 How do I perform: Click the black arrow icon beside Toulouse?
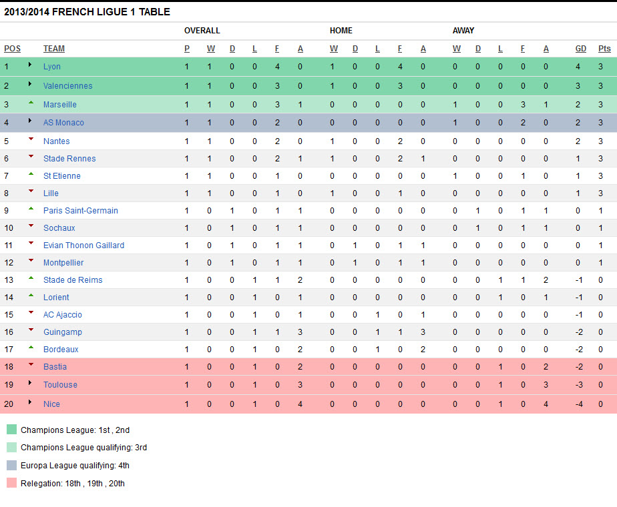(30, 384)
